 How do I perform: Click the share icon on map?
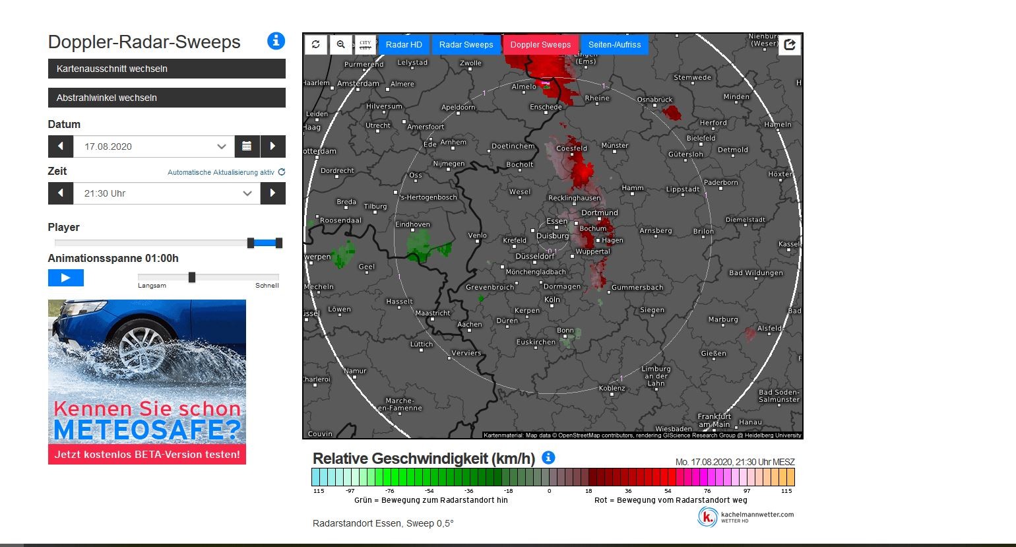(790, 45)
